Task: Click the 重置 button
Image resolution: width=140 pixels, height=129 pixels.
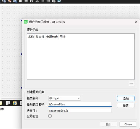Action: coord(126,106)
